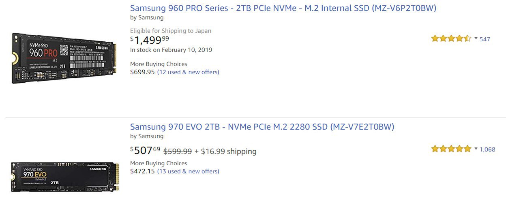View the 12 used & new offers
Viewport: 506px width, 222px height.
[188, 72]
